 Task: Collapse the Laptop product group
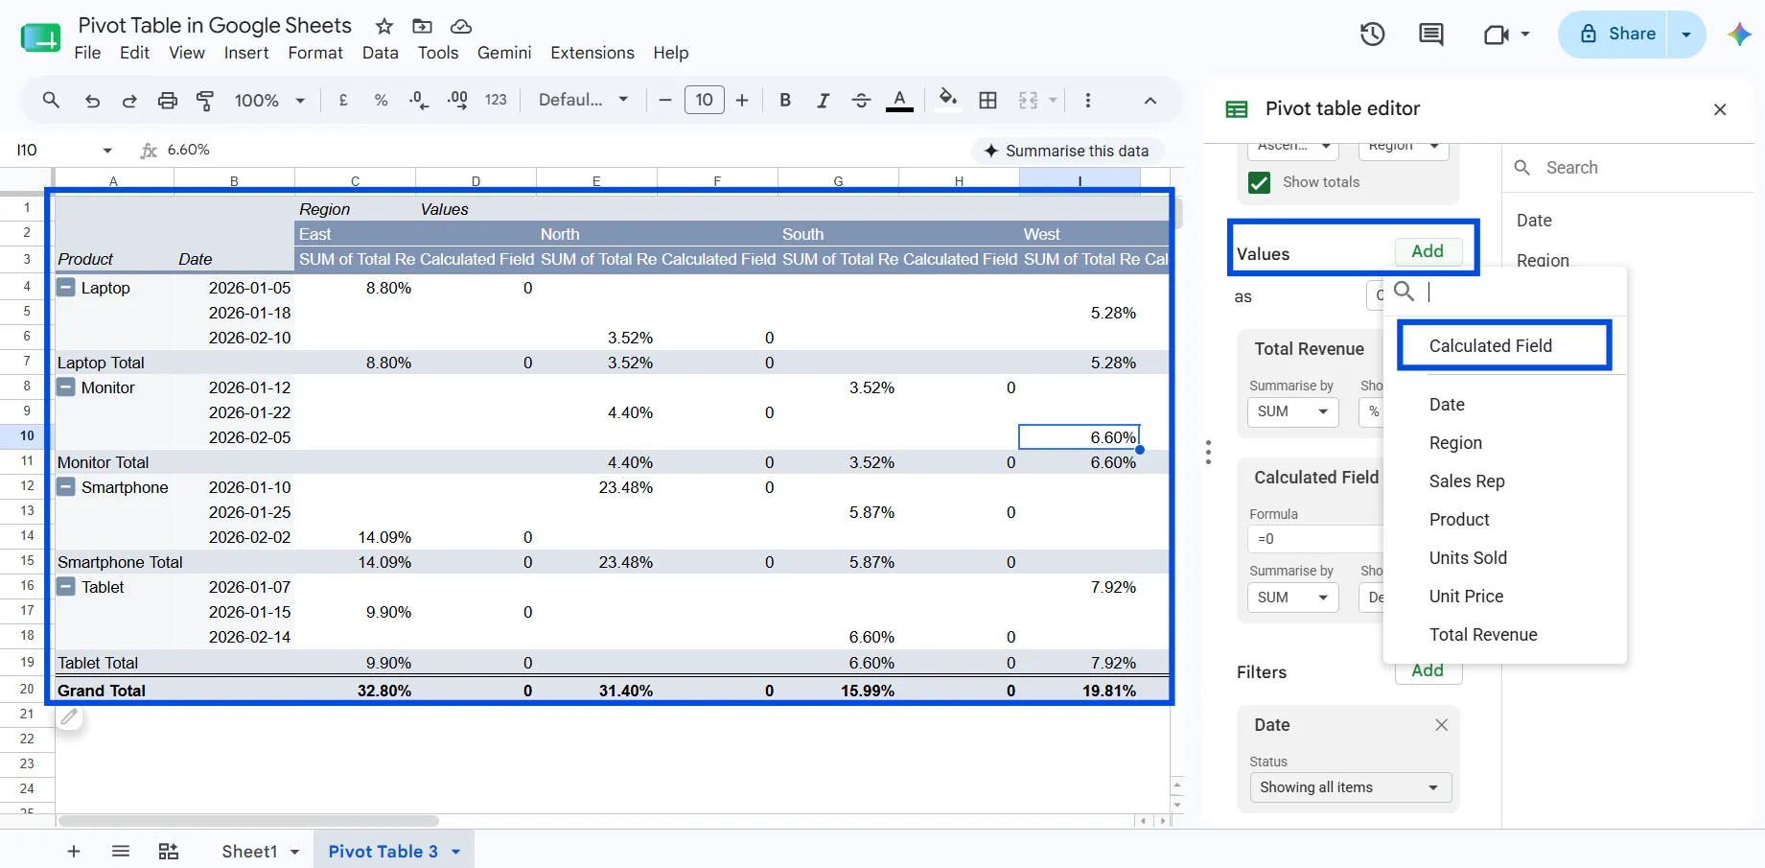(66, 287)
